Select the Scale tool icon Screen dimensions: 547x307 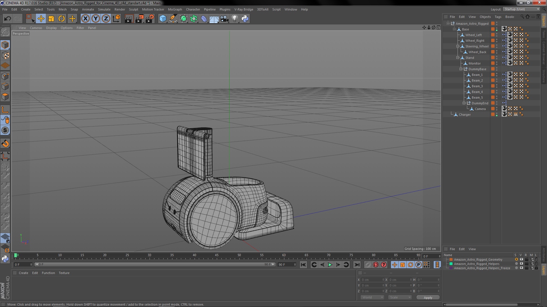point(51,19)
